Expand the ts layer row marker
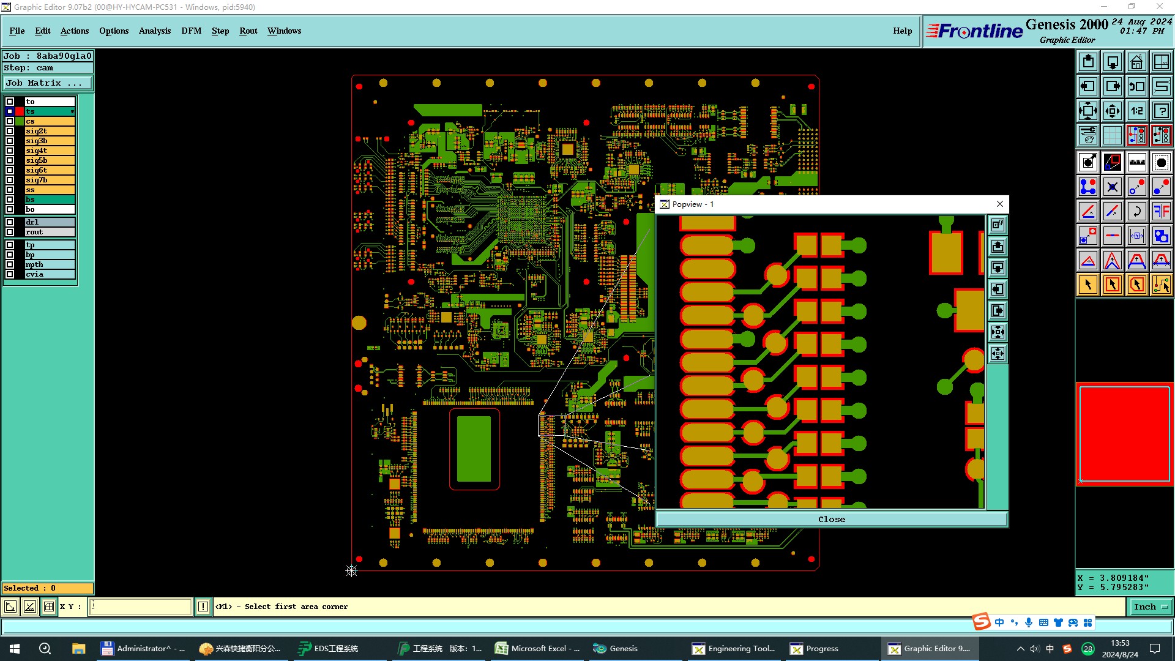The width and height of the screenshot is (1175, 661). tap(72, 111)
